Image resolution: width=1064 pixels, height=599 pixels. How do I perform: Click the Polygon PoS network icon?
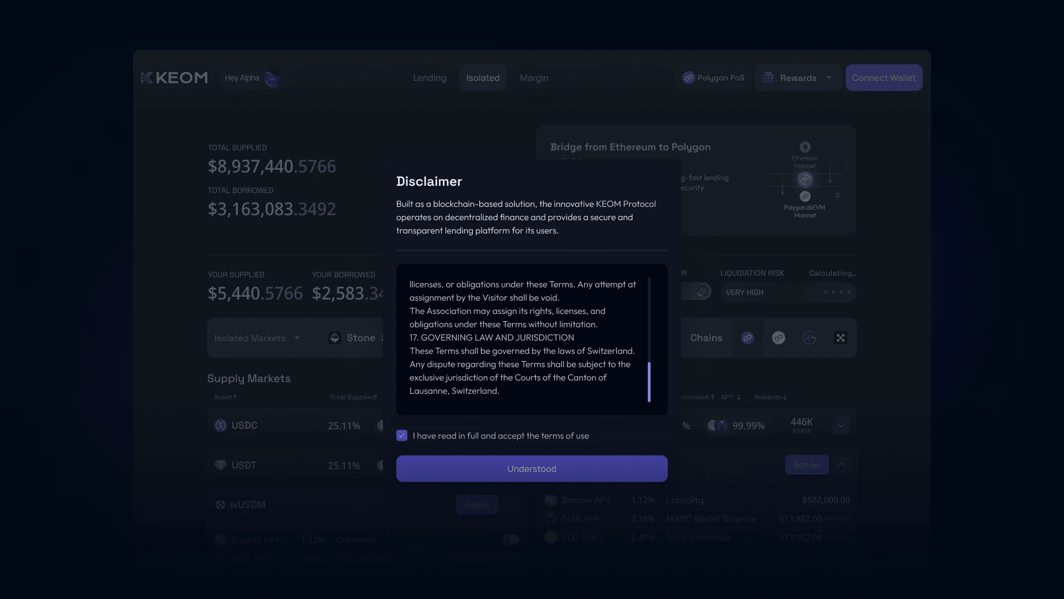pyautogui.click(x=688, y=78)
